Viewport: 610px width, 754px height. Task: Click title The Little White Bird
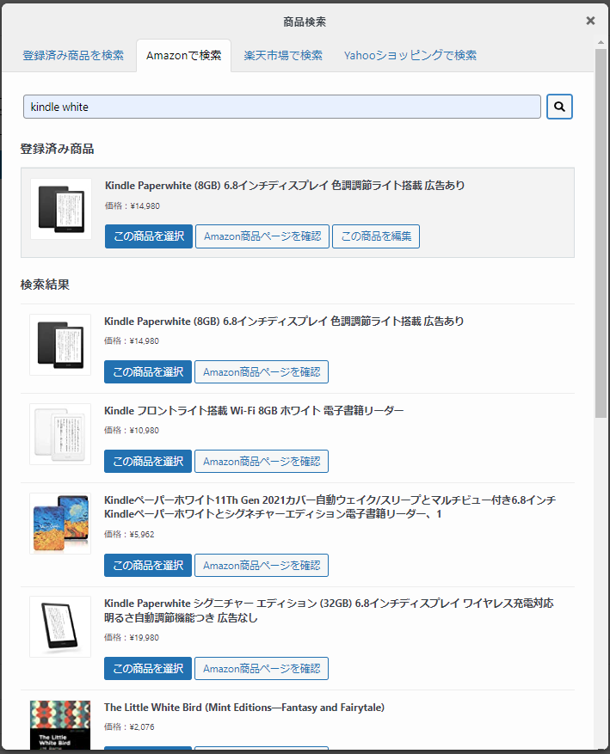click(x=243, y=708)
